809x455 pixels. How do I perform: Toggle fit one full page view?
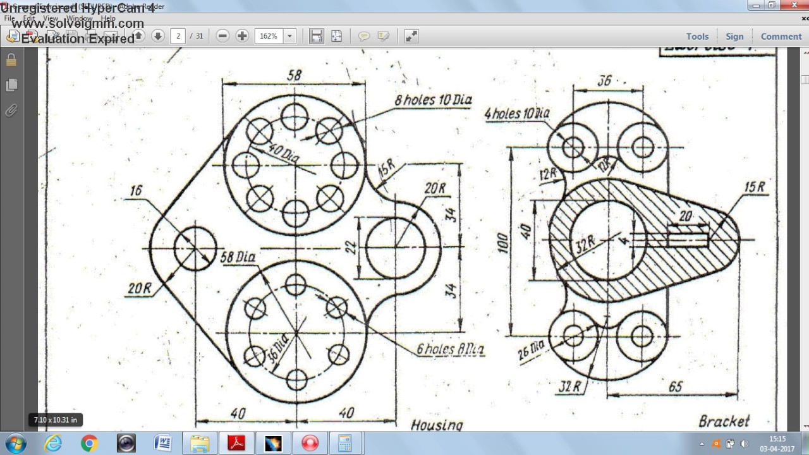pos(336,36)
